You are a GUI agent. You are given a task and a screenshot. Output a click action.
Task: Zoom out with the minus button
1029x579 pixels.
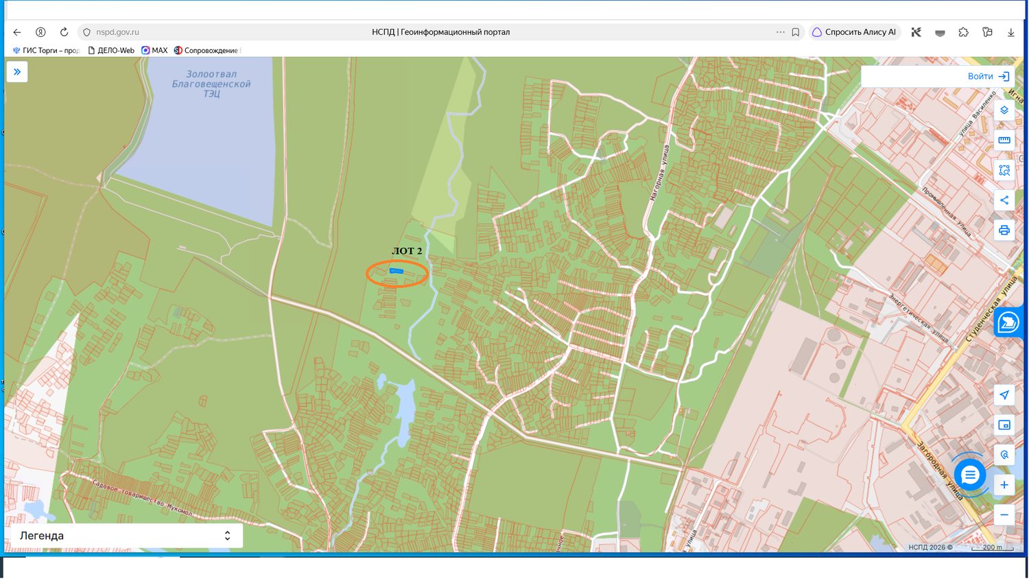click(1004, 515)
